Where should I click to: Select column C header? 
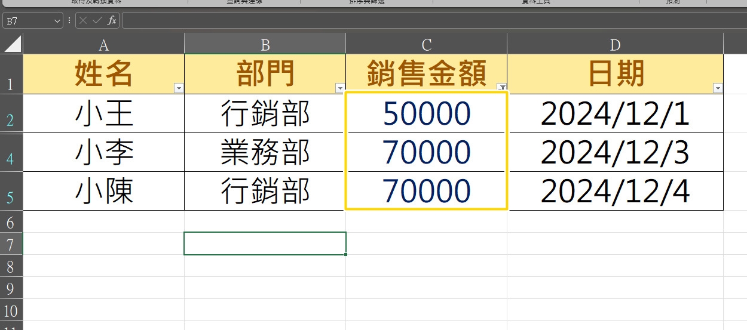[x=426, y=45]
